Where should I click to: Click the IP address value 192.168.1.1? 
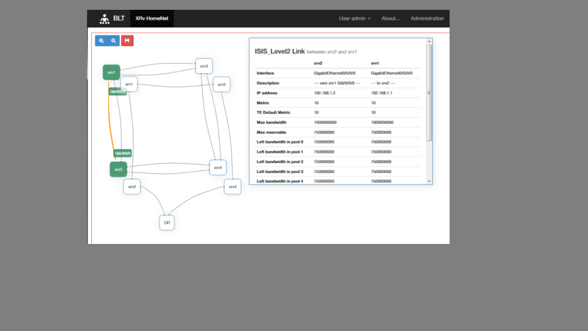(x=382, y=93)
